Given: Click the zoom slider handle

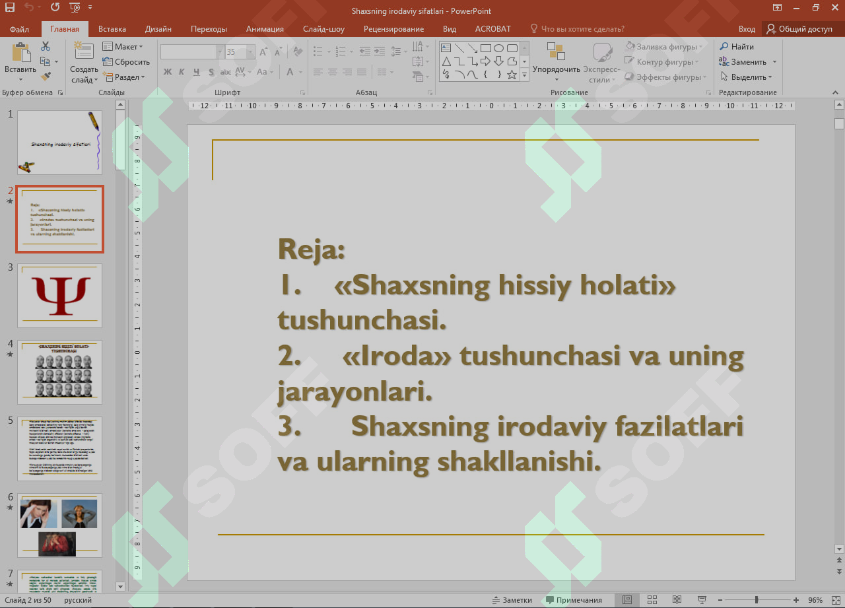Looking at the screenshot, I should (x=757, y=600).
